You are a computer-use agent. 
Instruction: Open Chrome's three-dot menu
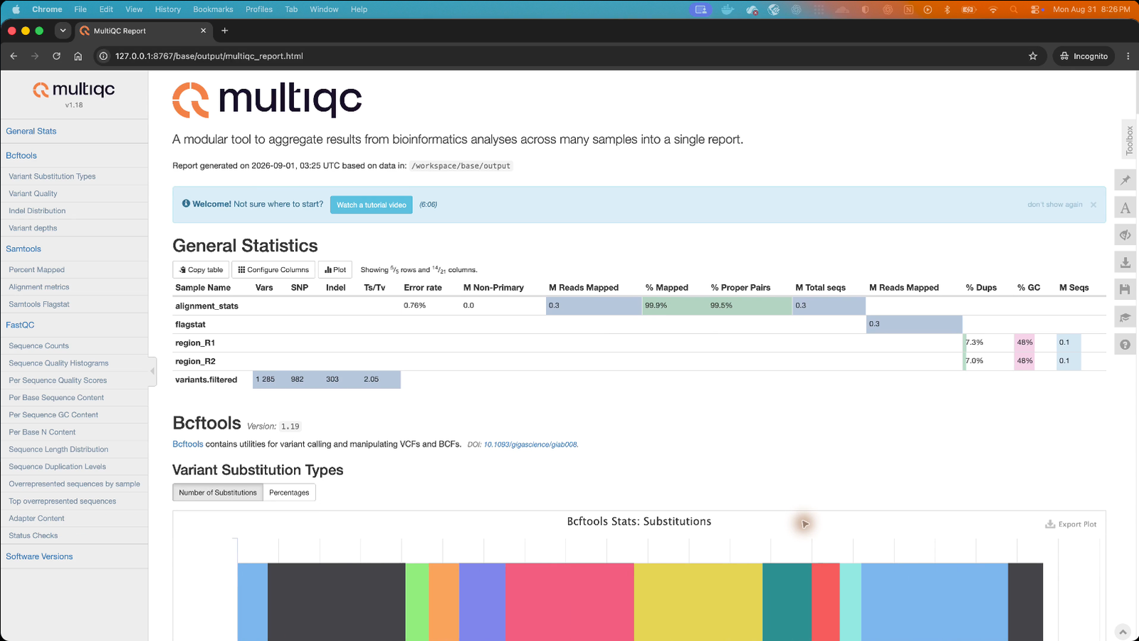[x=1128, y=56]
